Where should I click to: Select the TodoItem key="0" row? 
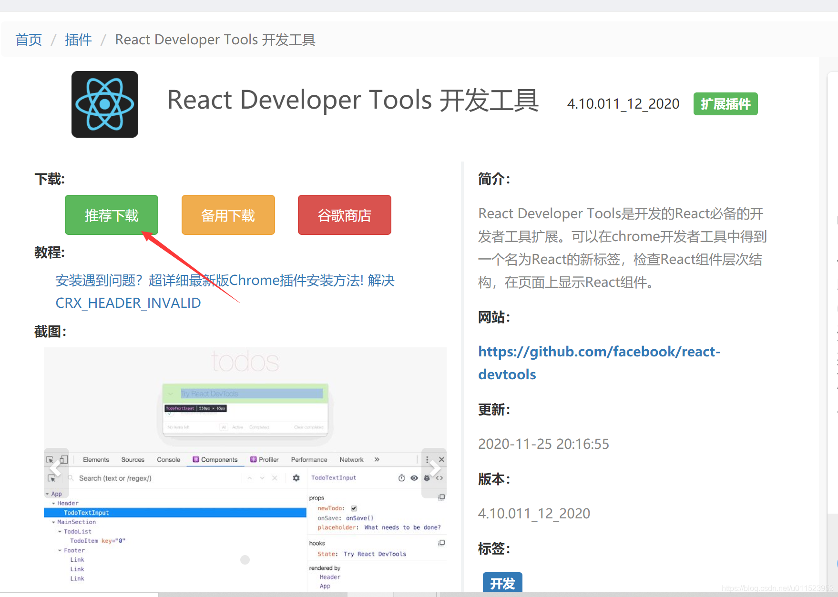(x=98, y=541)
